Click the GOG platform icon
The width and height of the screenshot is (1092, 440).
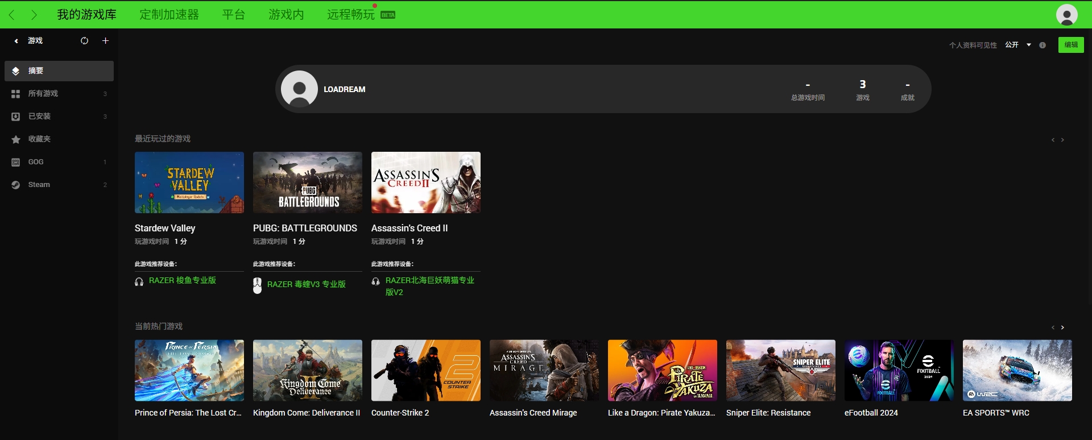pos(16,162)
